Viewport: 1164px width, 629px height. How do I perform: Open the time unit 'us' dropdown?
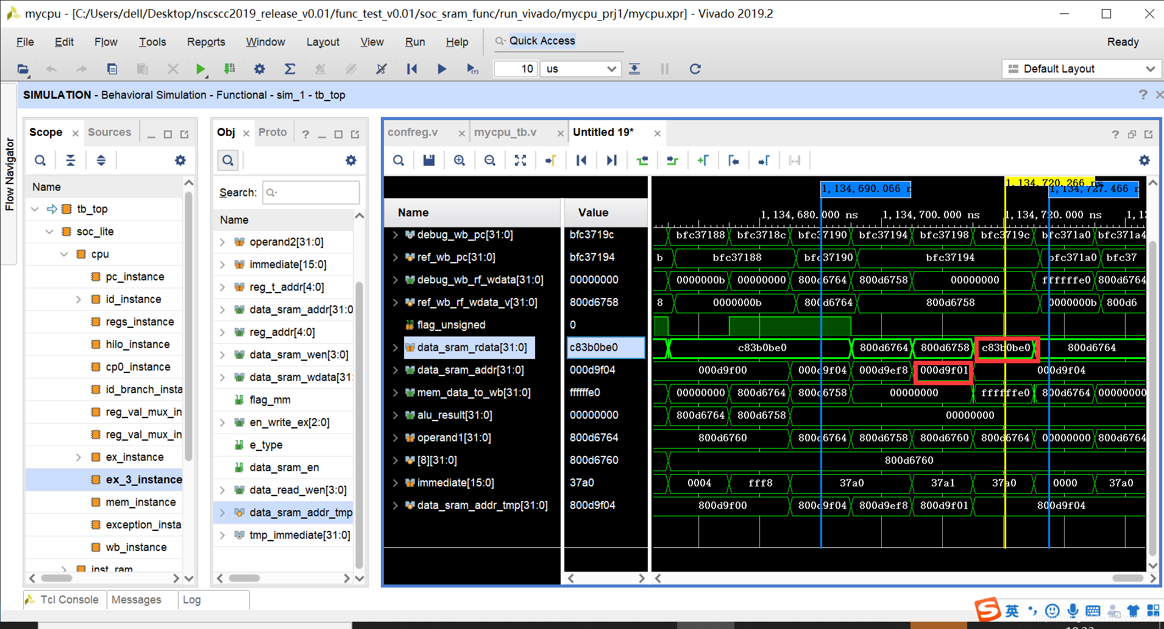581,69
